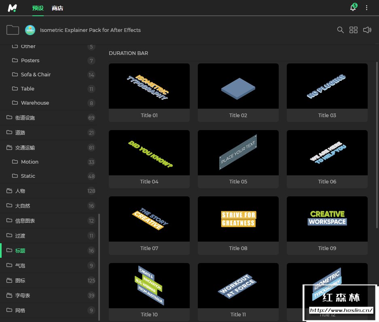Click the Title 09 Creative Workspace thumbnail
Screen dimensions: 379x322
coord(327,219)
